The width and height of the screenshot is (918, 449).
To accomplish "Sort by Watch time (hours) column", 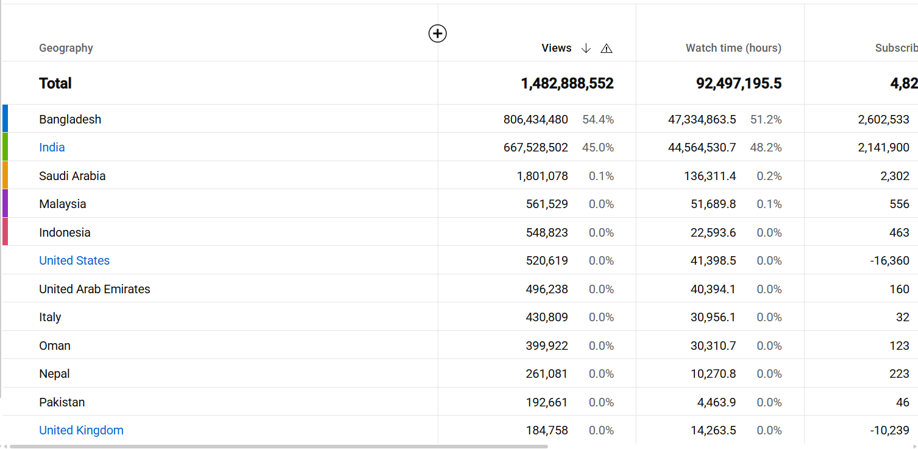I will (x=733, y=48).
